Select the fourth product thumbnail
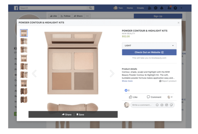The height and width of the screenshot is (134, 198). (24, 58)
